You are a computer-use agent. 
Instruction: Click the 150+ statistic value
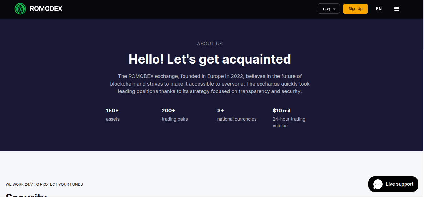112,111
